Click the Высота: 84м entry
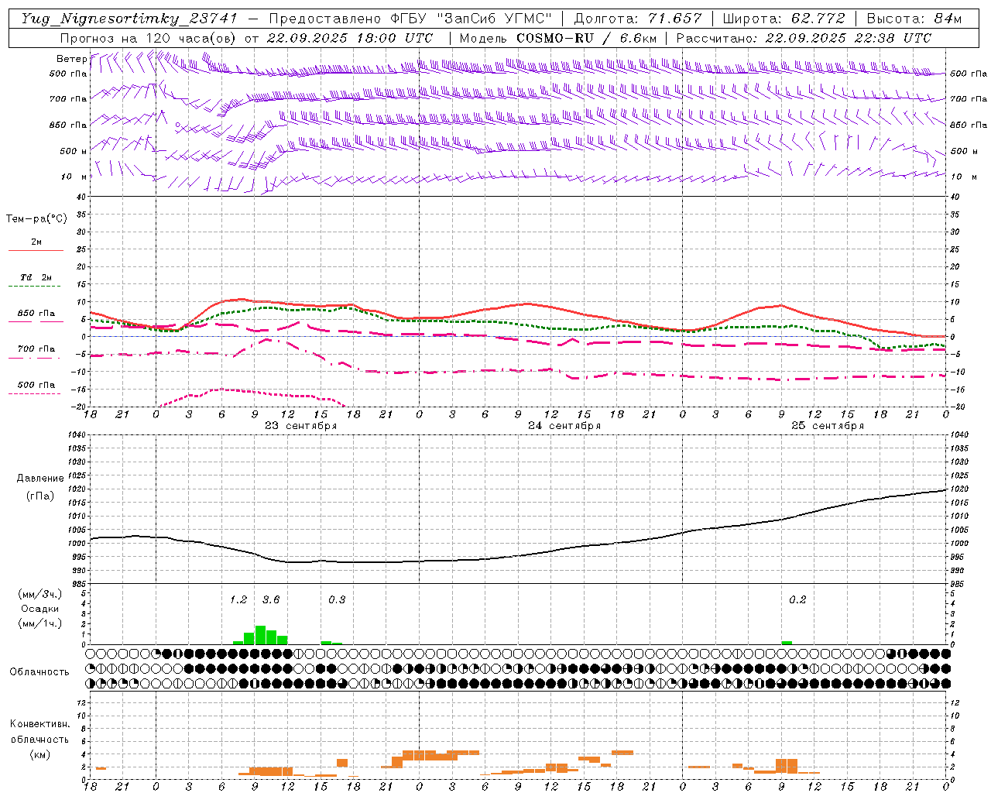 (914, 19)
